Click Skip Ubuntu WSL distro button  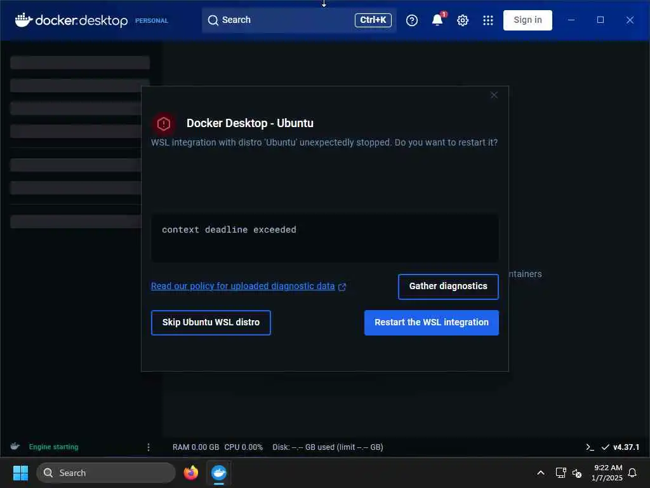click(x=211, y=322)
